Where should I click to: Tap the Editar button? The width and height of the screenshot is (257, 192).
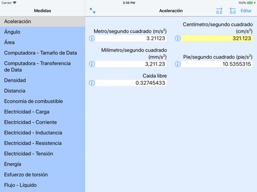(246, 11)
